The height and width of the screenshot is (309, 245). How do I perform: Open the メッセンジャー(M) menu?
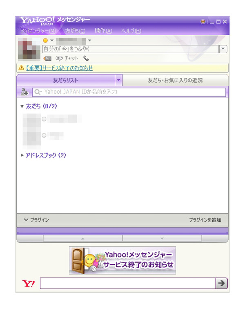click(x=38, y=31)
